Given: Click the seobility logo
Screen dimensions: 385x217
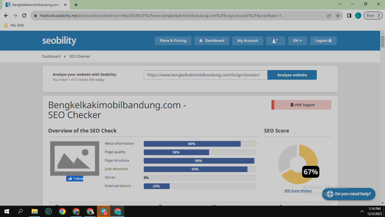Looking at the screenshot, I should click(59, 41).
